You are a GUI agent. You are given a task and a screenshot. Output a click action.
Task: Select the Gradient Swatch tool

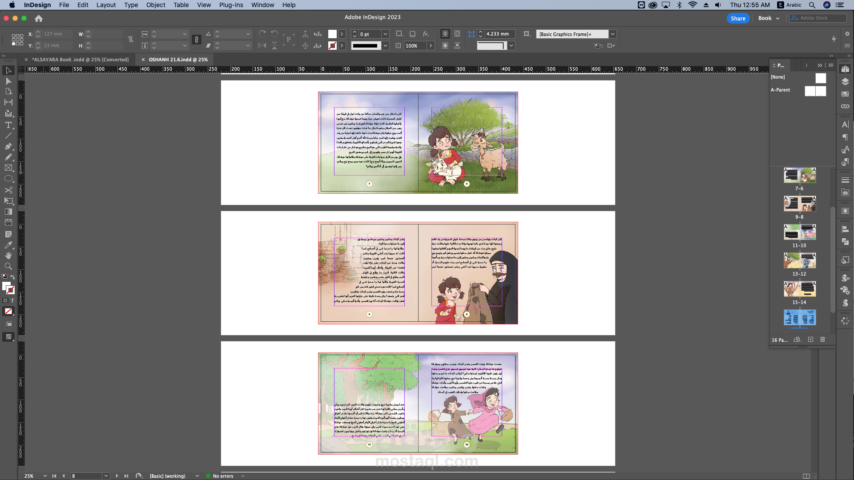tap(8, 212)
